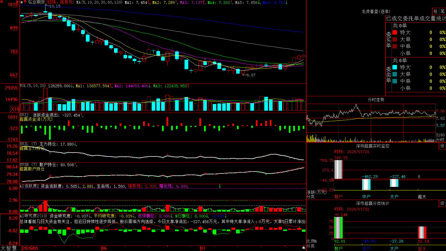Click the 超赢散户持仓 label
The width and height of the screenshot is (446, 251).
point(32,169)
